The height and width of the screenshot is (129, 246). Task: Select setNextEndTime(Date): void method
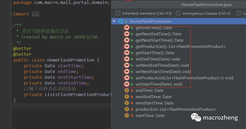[x=162, y=65]
